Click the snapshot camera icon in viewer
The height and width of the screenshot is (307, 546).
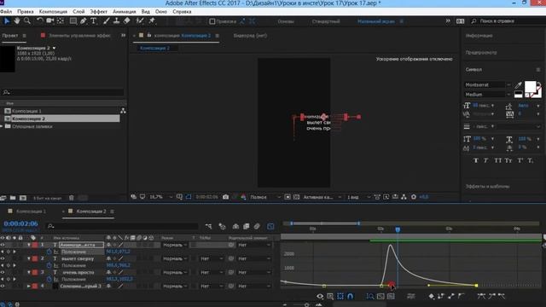tap(225, 197)
